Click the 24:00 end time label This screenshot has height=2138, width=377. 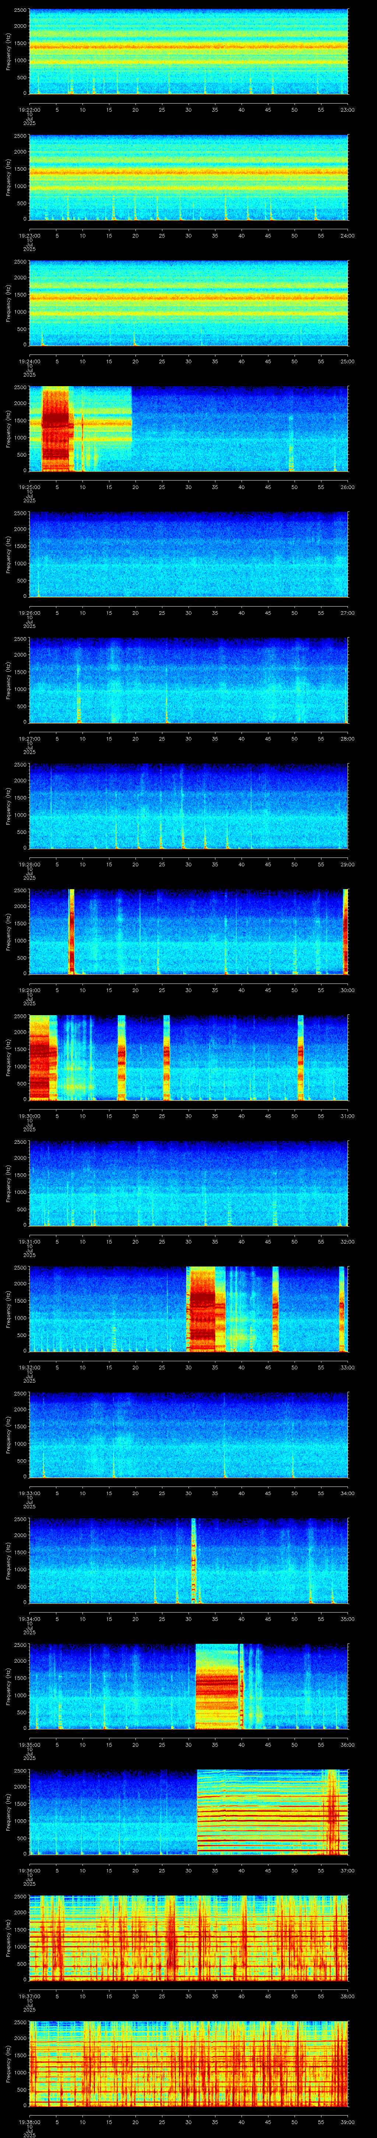click(x=347, y=236)
